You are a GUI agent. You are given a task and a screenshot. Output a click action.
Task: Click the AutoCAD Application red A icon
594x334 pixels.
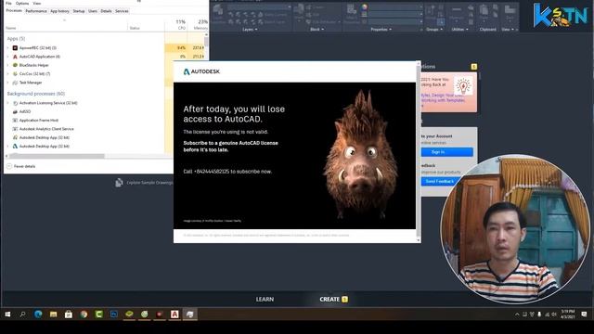click(x=15, y=57)
